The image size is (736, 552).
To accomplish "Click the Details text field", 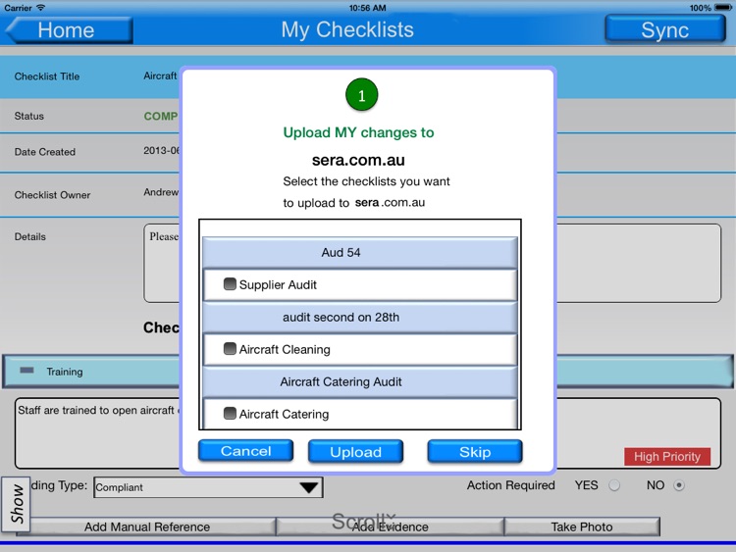I will click(x=432, y=263).
